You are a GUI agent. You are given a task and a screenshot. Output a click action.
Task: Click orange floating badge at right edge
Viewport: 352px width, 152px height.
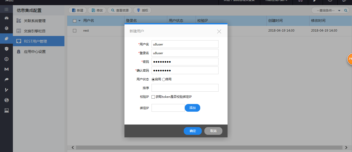point(350,59)
